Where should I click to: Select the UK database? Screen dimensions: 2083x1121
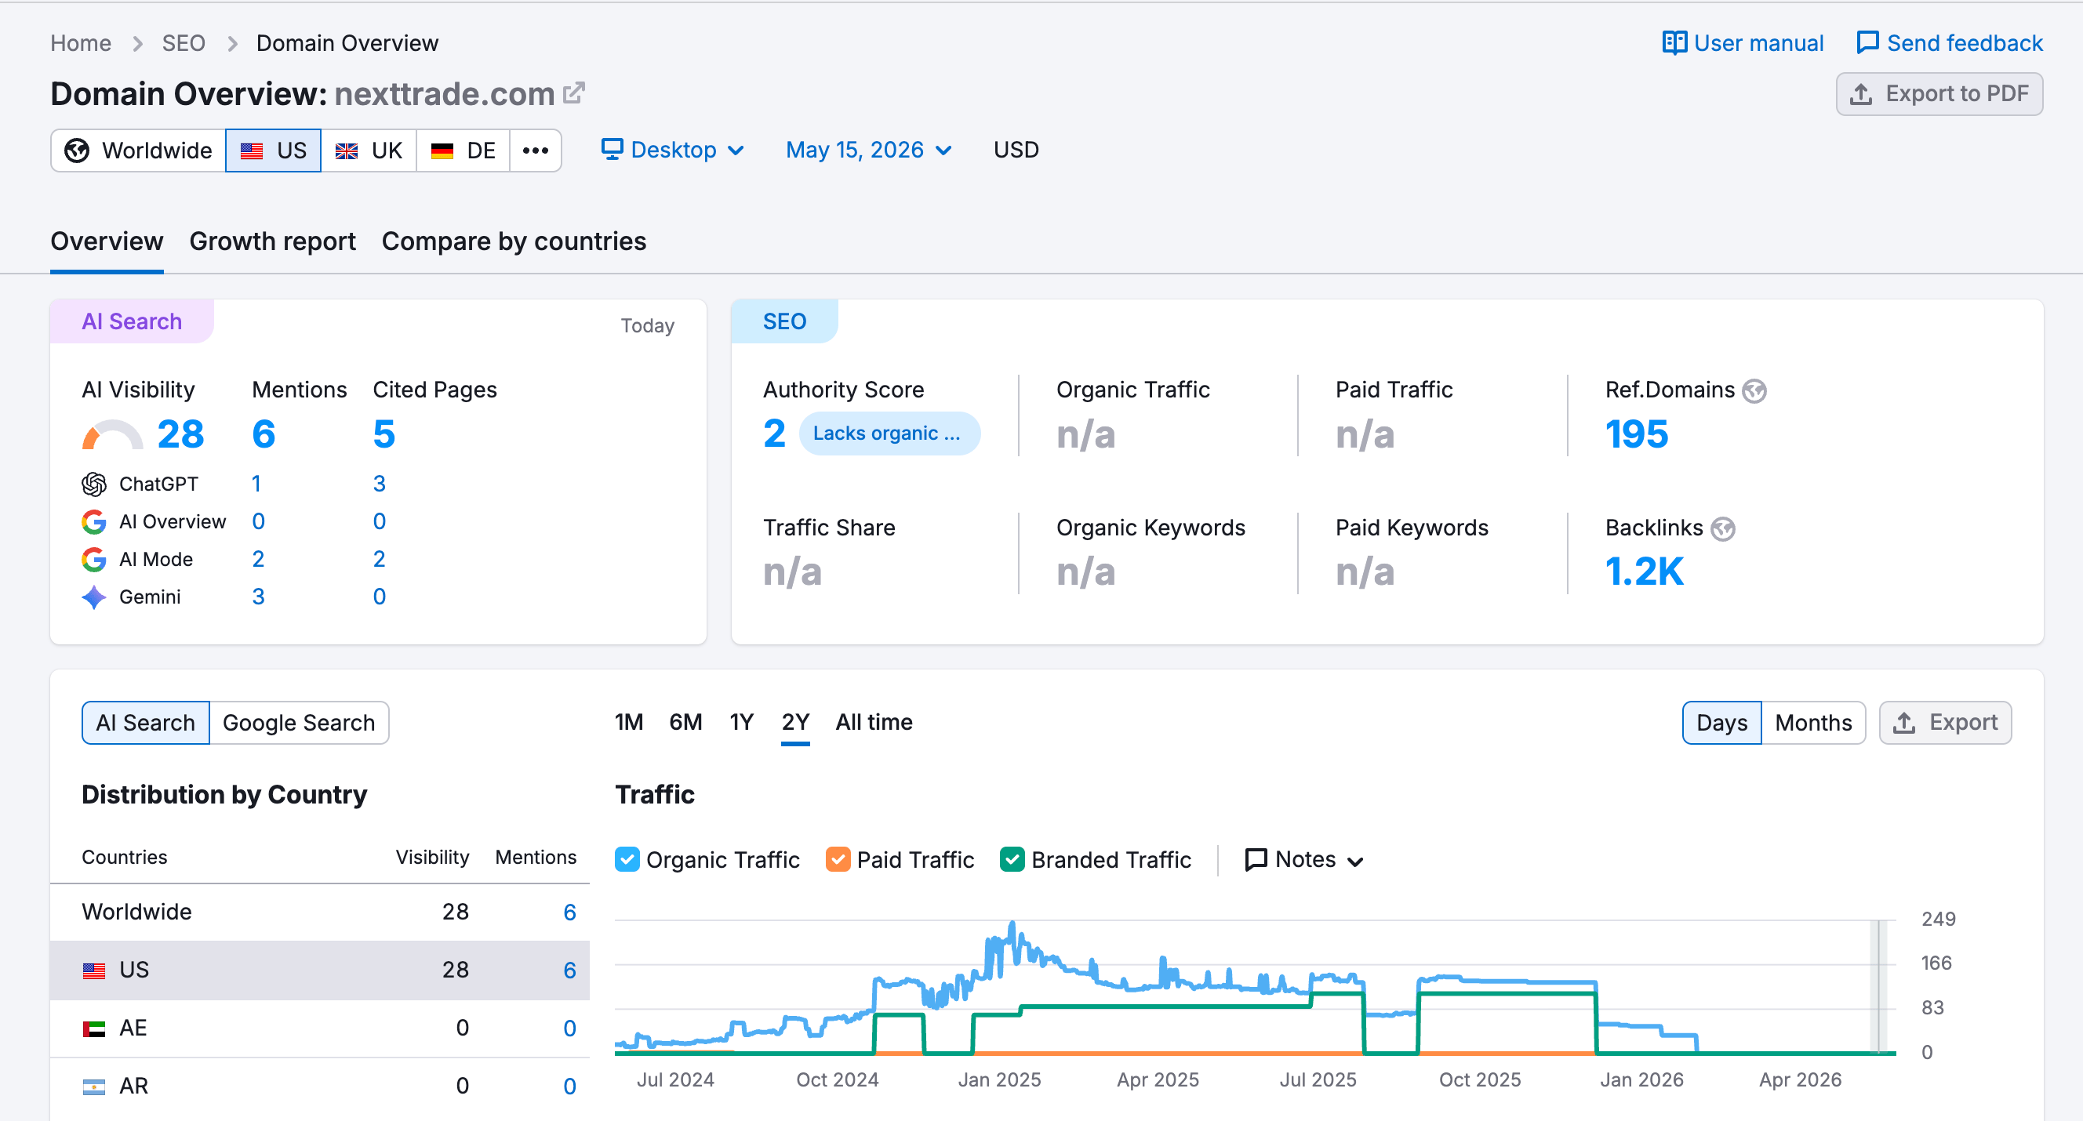click(x=369, y=151)
